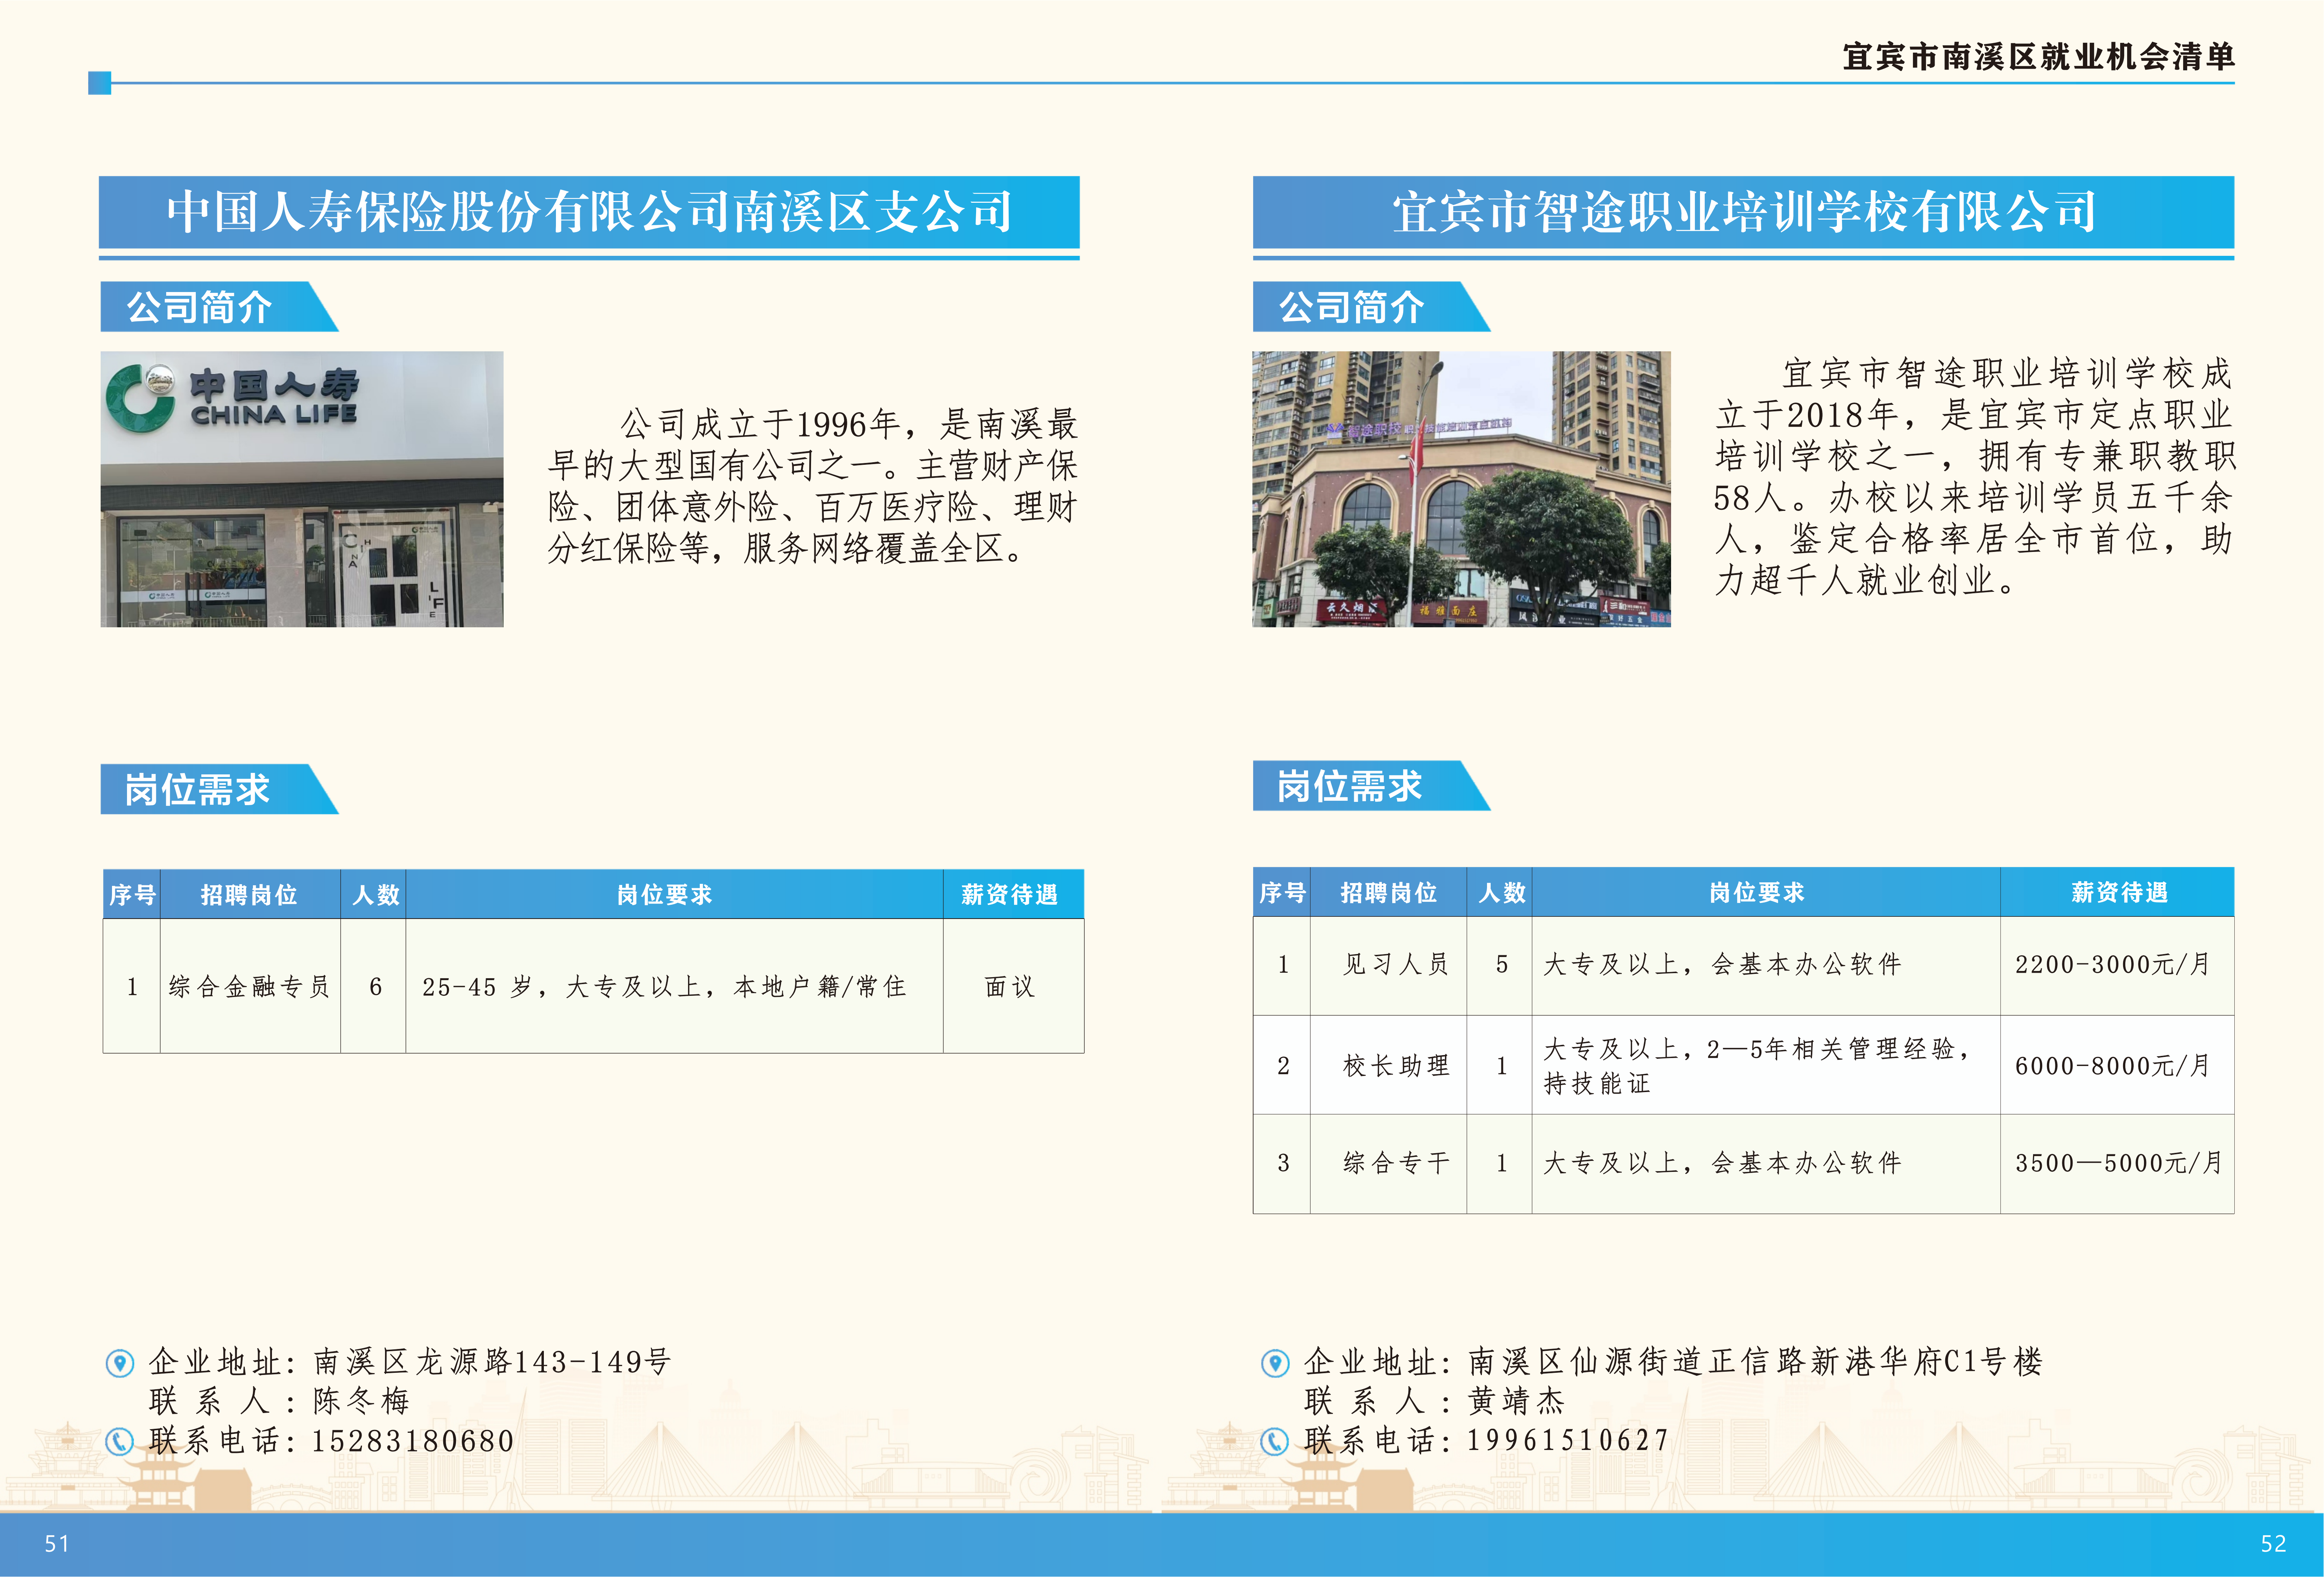Click phone number 19961510627
This screenshot has width=2324, height=1577.
click(1567, 1440)
